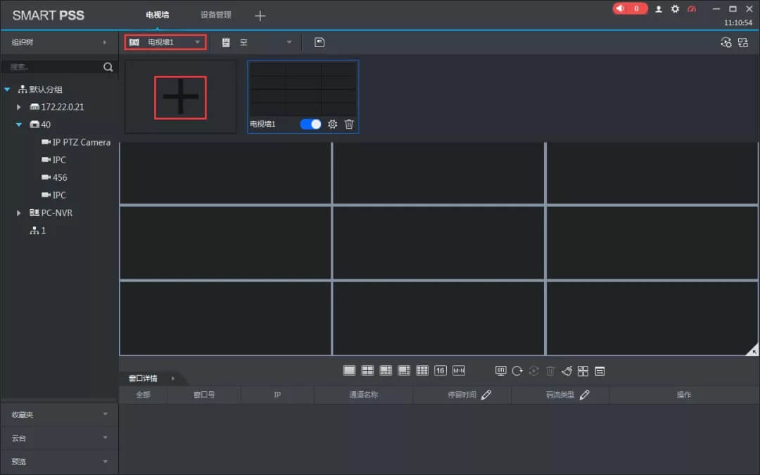The image size is (760, 475).
Task: Choose the M×N custom split layout
Action: click(x=459, y=371)
